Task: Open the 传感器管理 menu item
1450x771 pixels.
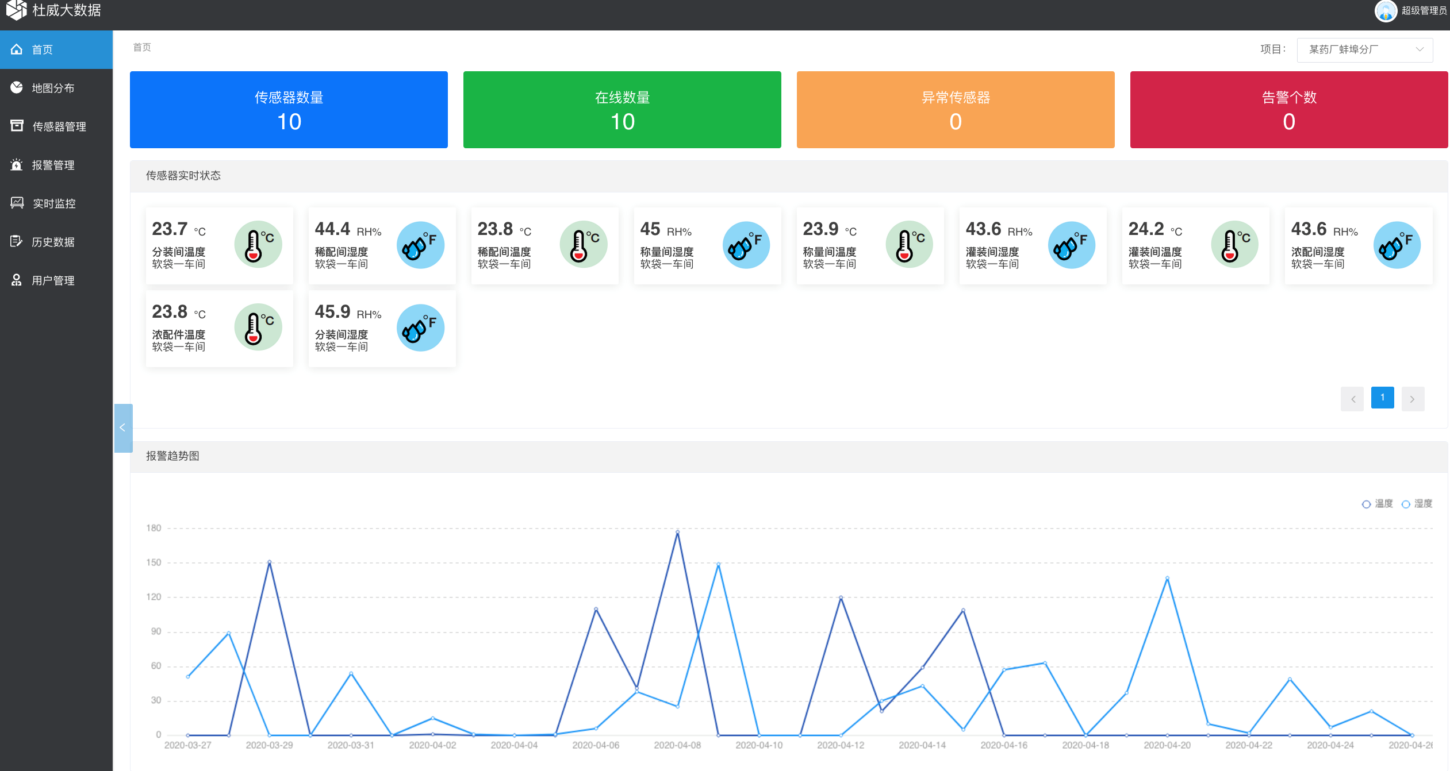Action: (x=56, y=126)
